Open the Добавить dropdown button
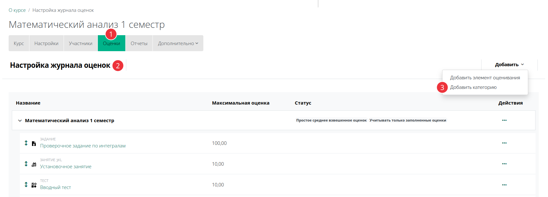This screenshot has width=548, height=197. (509, 65)
